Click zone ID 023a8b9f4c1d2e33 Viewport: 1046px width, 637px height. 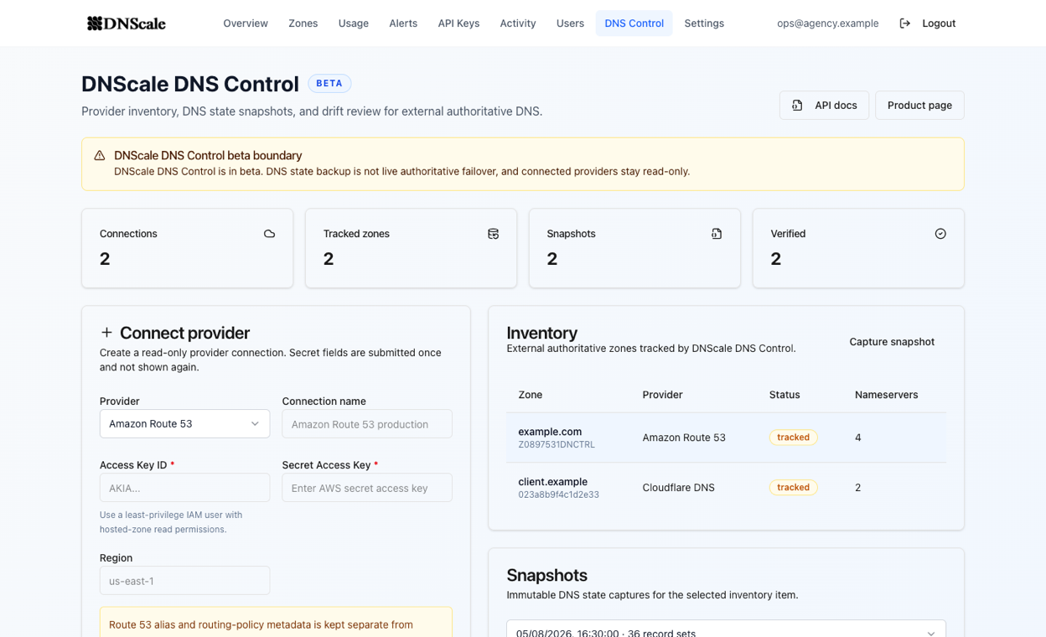(559, 495)
